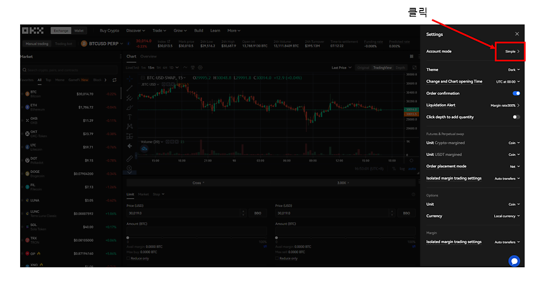The width and height of the screenshot is (539, 303).
Task: Select the trend line drawing tool
Action: [129, 88]
